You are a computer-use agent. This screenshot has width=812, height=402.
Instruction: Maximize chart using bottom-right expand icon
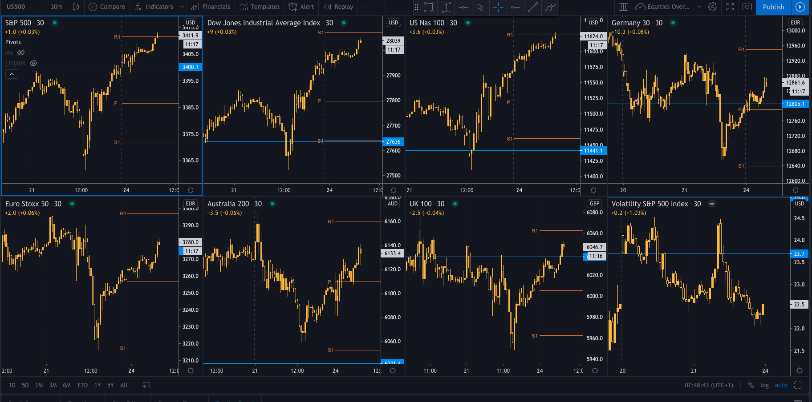pyautogui.click(x=798, y=385)
